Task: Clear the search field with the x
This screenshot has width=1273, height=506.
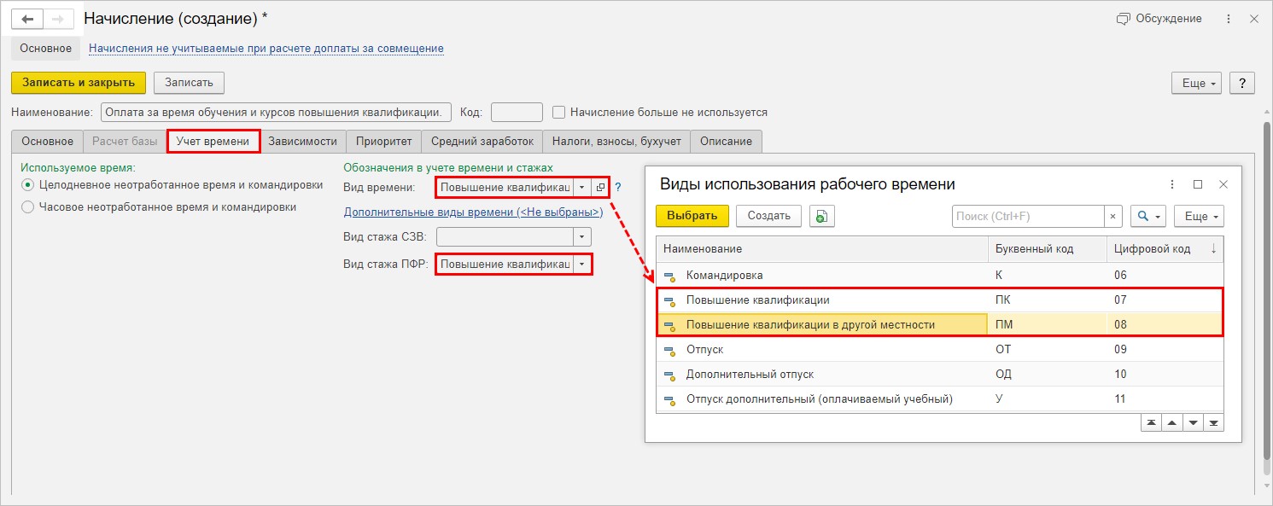Action: (x=1112, y=216)
